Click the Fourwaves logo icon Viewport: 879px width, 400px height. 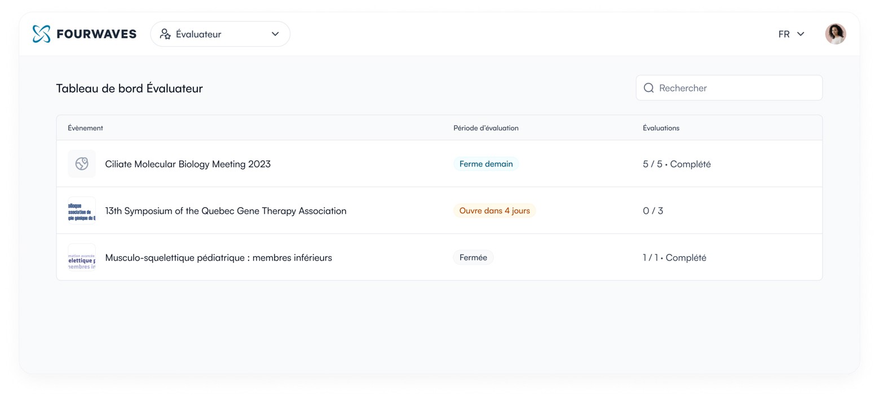coord(41,34)
